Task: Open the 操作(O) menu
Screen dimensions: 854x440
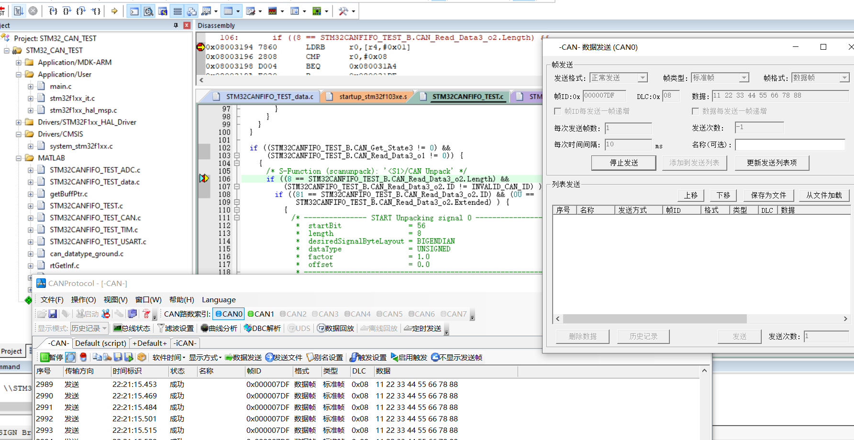Action: coord(84,299)
